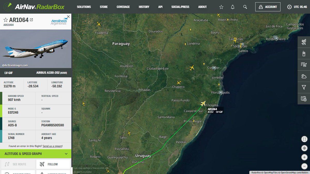Click the Florianopolis airport marker
Viewport: 310px width, 174px height.
coord(220,93)
